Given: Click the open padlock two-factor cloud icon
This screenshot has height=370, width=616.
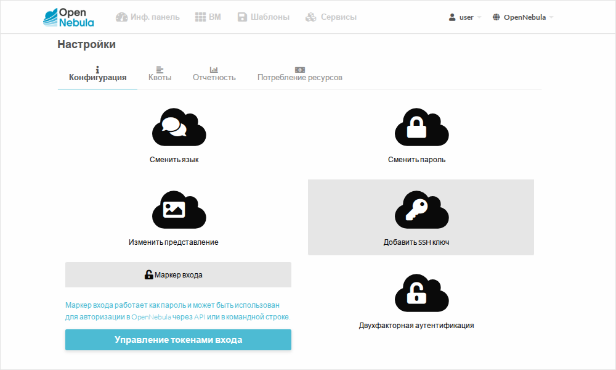Looking at the screenshot, I should click(421, 293).
